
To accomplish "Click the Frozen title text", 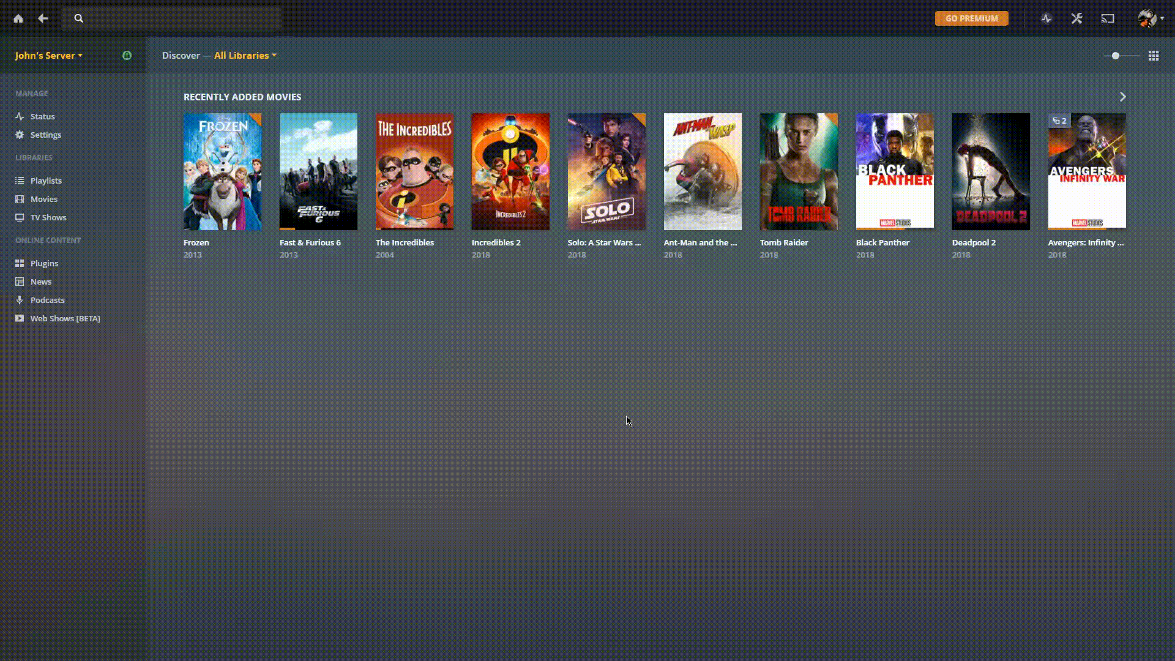I will [196, 242].
